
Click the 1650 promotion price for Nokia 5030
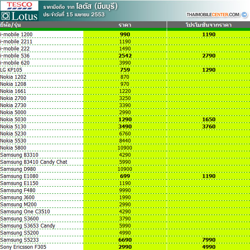[x=209, y=120]
